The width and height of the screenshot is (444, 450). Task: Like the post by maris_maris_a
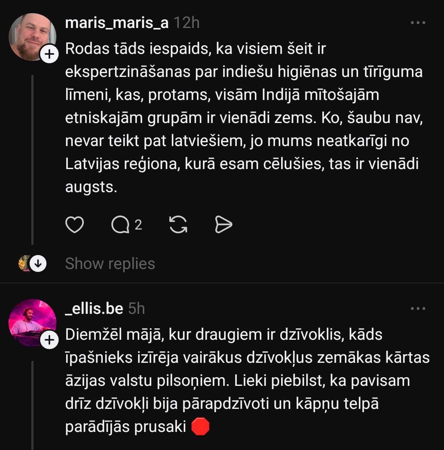[x=74, y=225]
